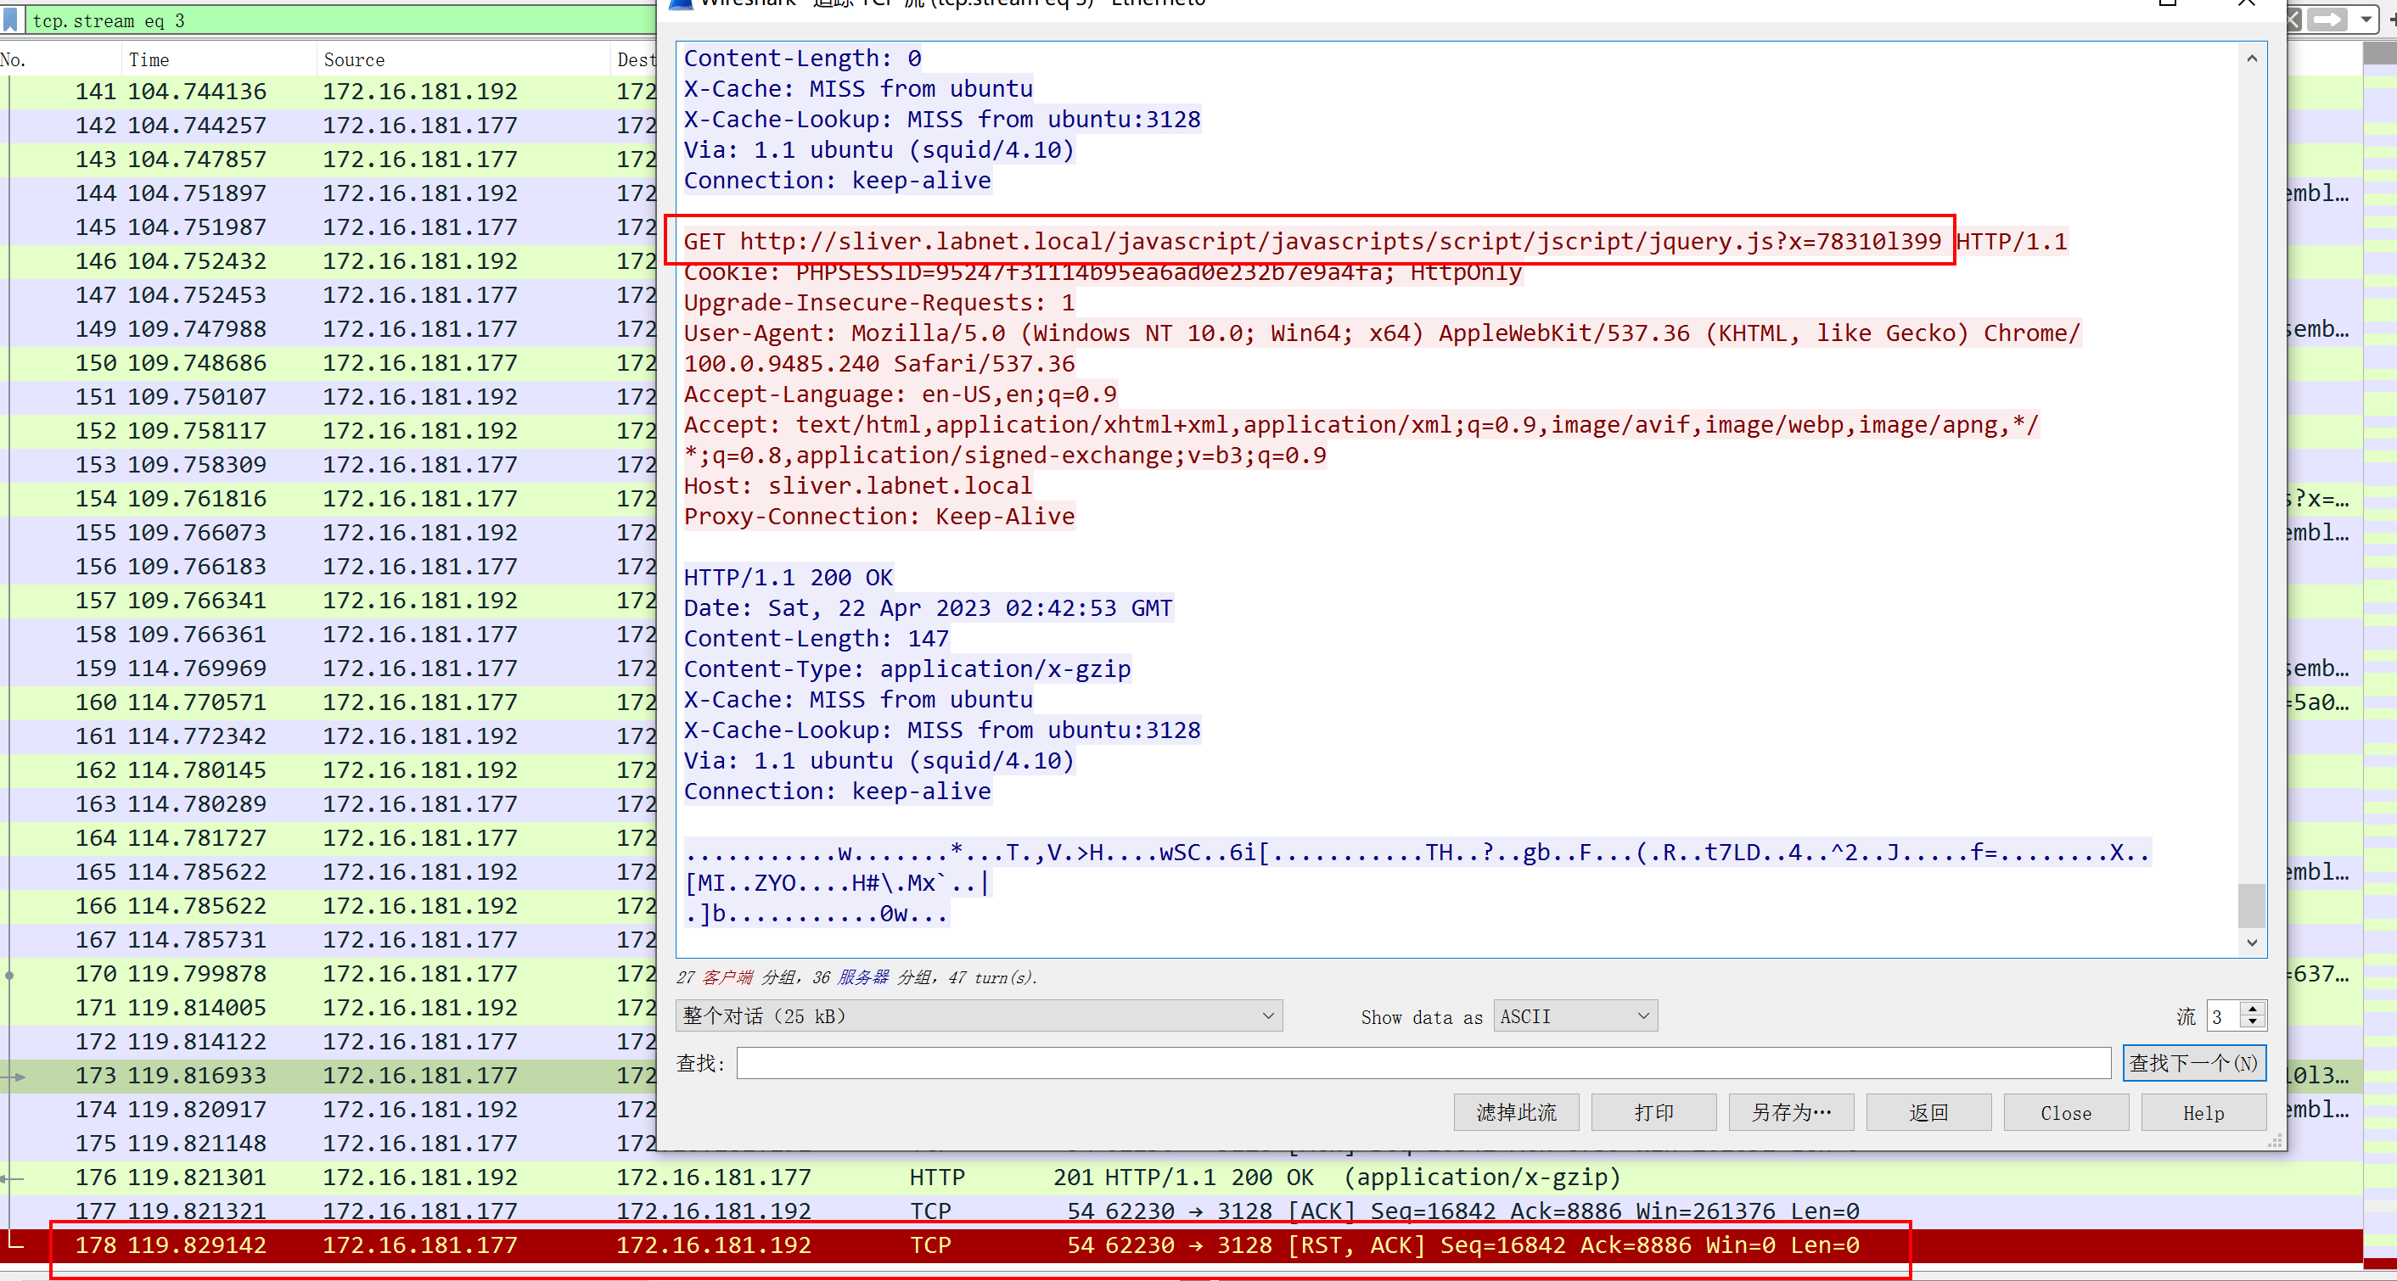The width and height of the screenshot is (2397, 1281).
Task: Apply display filter with arrow icon
Action: 2327,20
